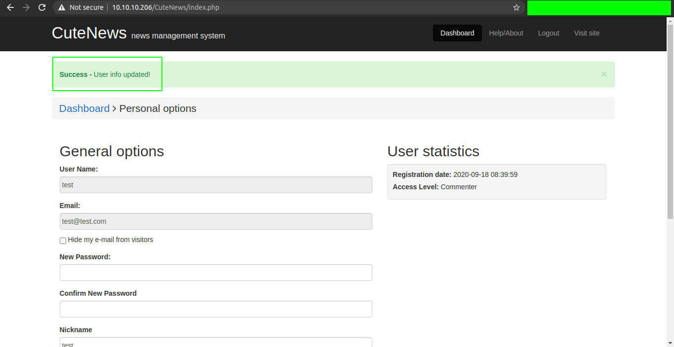Click the Not secure warning icon
This screenshot has width=674, height=347.
tap(62, 8)
